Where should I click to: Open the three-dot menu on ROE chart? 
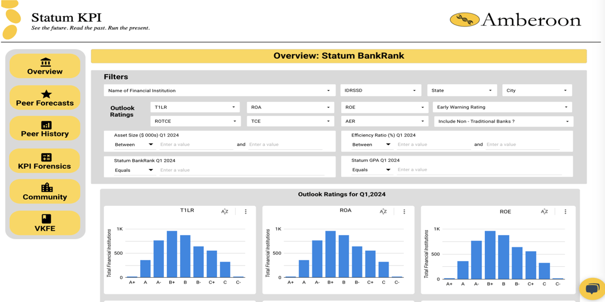coord(565,212)
